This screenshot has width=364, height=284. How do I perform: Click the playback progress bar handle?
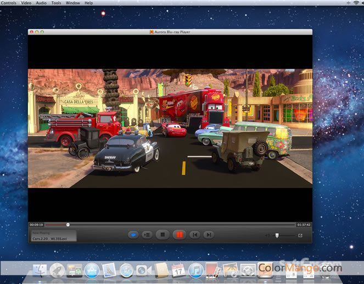click(68, 224)
